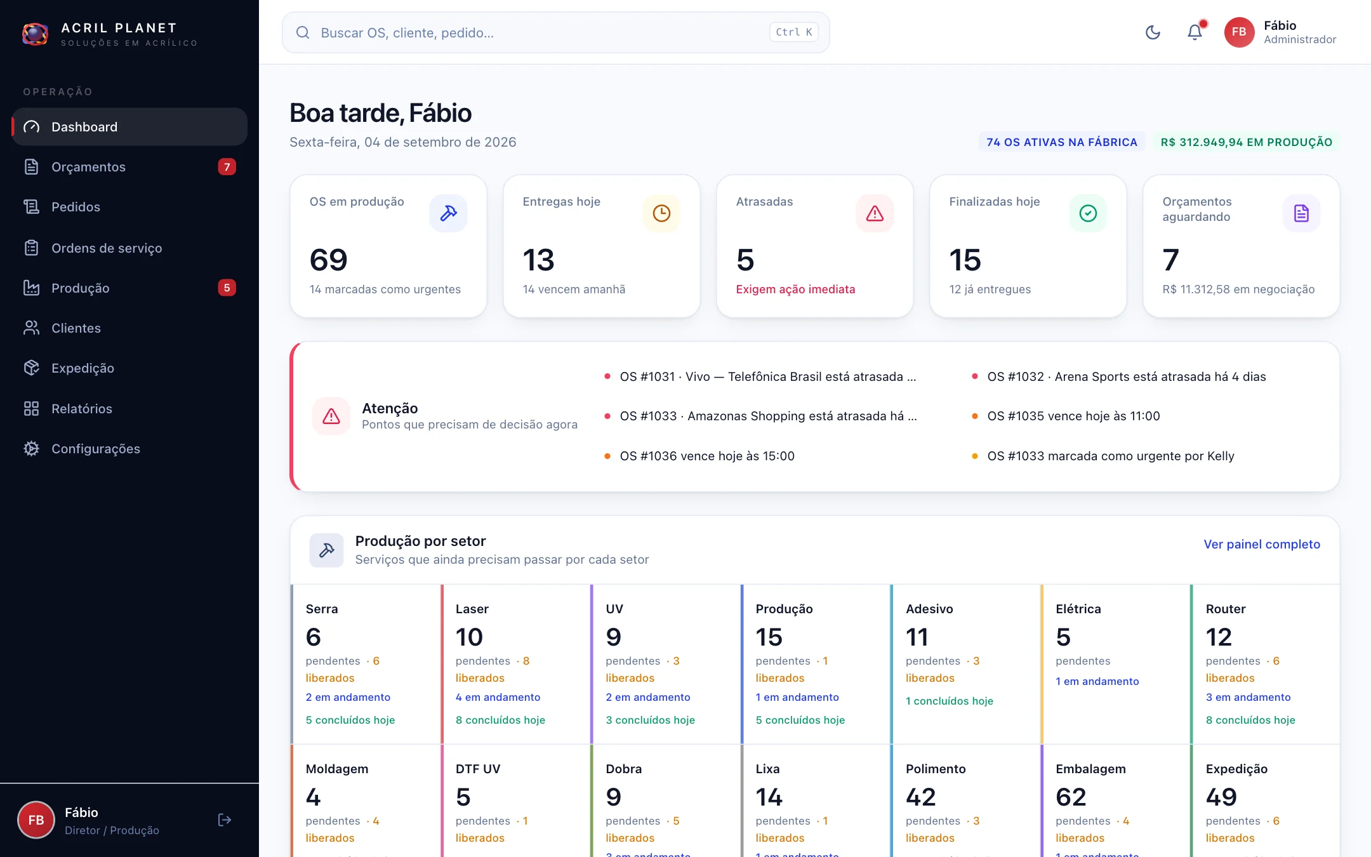1371x857 pixels.
Task: Click the FB avatar in the top bar
Action: click(1239, 32)
